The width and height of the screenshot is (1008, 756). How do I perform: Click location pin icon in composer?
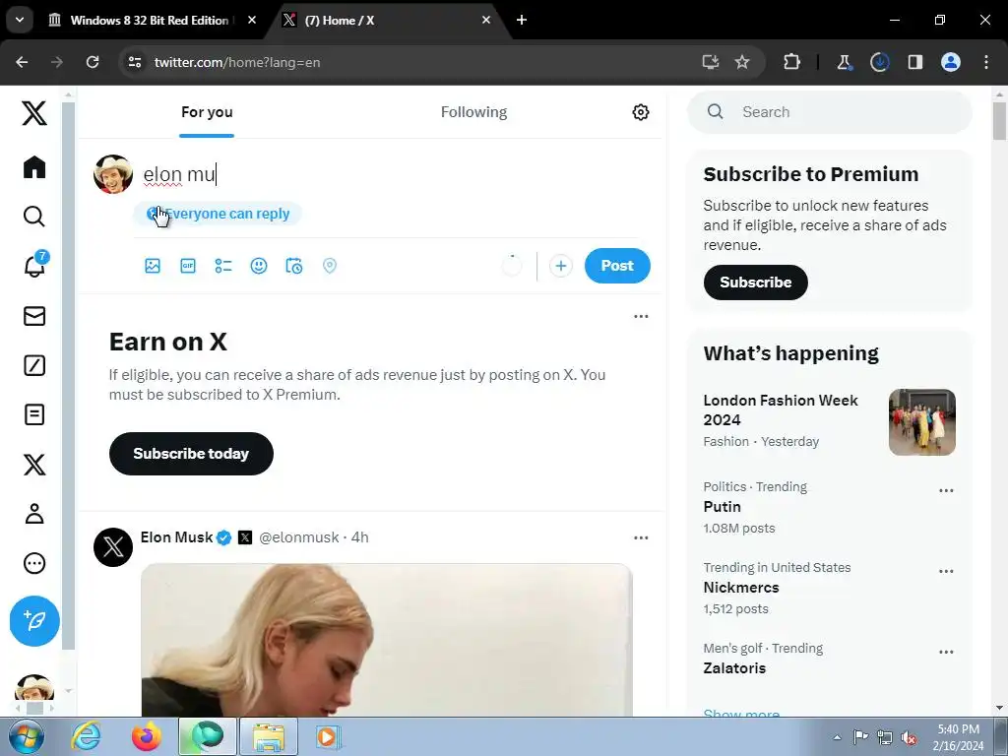click(329, 266)
